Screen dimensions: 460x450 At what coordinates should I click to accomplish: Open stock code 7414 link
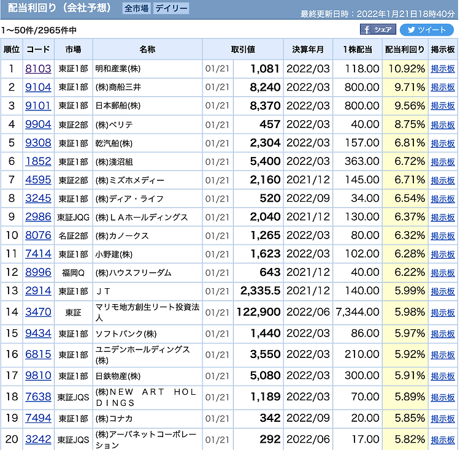click(x=38, y=254)
